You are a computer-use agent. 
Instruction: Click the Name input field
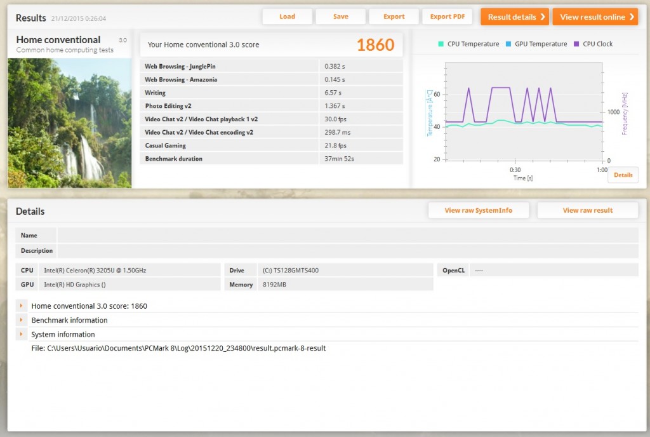click(347, 235)
